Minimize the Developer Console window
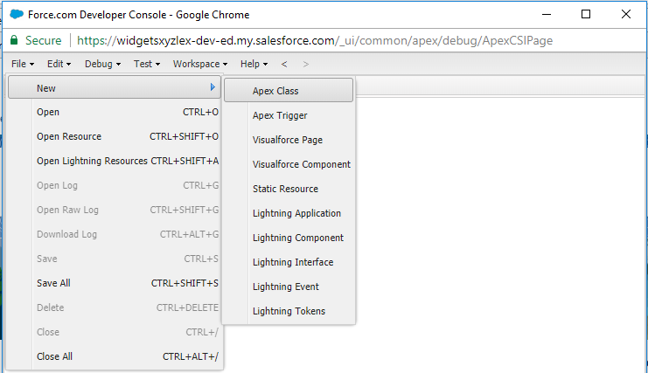This screenshot has width=648, height=373. coord(547,15)
